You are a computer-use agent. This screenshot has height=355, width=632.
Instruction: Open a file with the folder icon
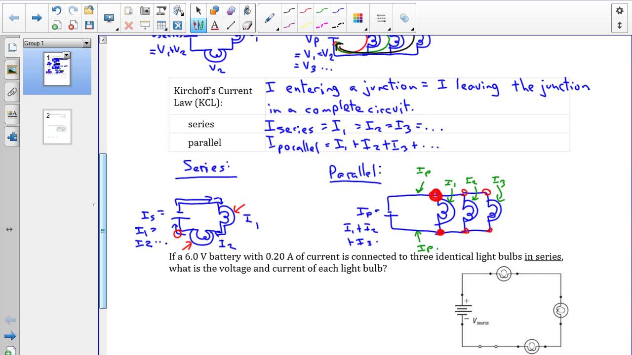point(89,10)
